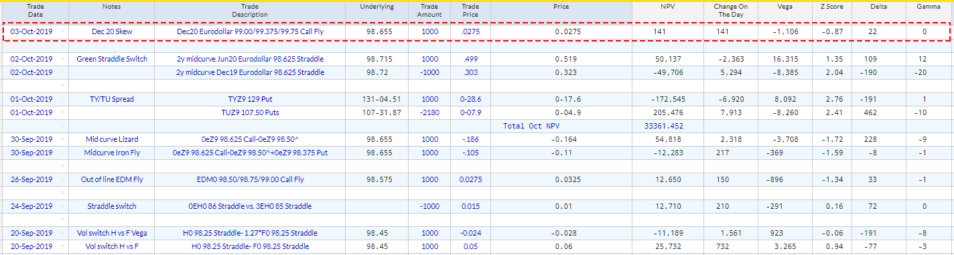Click the 0-28.6 trade price cell
This screenshot has height=255, width=954.
[x=470, y=99]
